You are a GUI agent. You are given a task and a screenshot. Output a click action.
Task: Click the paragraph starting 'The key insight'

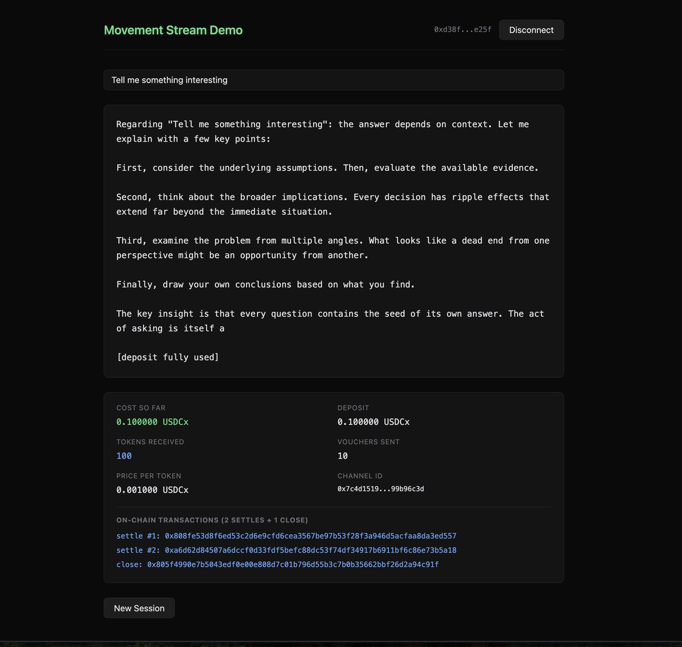330,321
